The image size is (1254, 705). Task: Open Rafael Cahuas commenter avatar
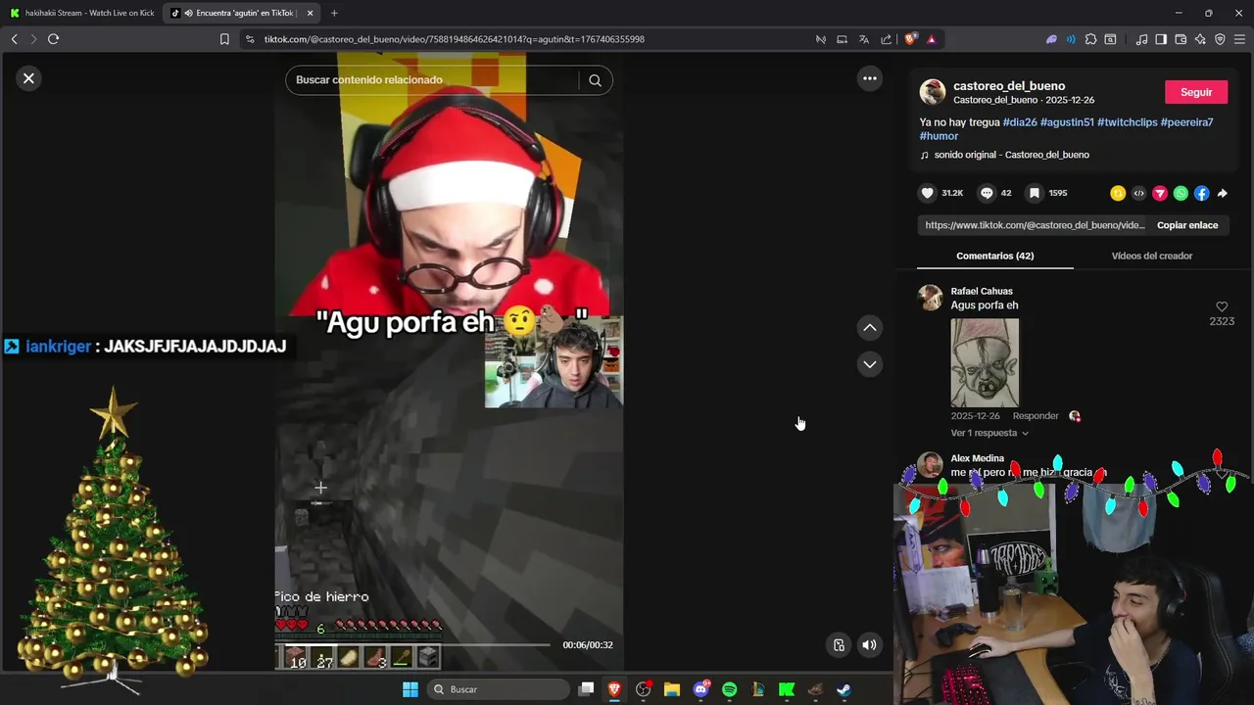(930, 298)
